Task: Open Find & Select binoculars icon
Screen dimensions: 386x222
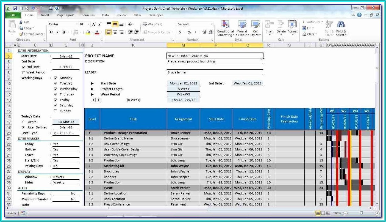Action: pos(341,24)
